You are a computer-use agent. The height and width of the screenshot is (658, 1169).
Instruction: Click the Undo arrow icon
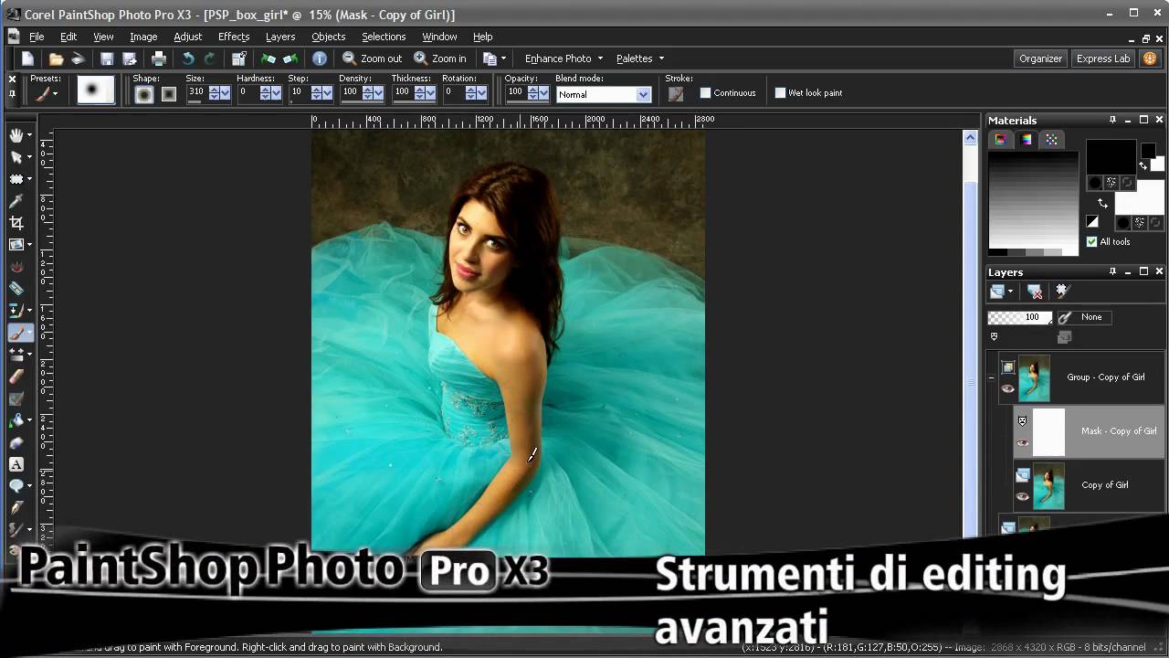pyautogui.click(x=188, y=58)
